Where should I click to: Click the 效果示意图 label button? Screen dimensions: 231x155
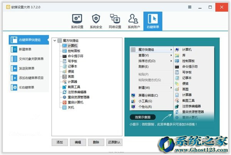142,117
